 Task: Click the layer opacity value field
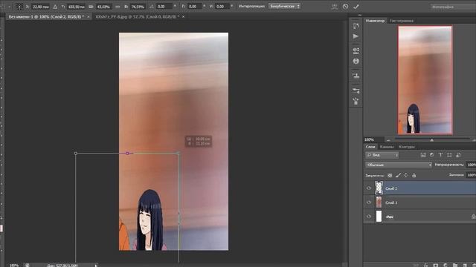pos(471,165)
